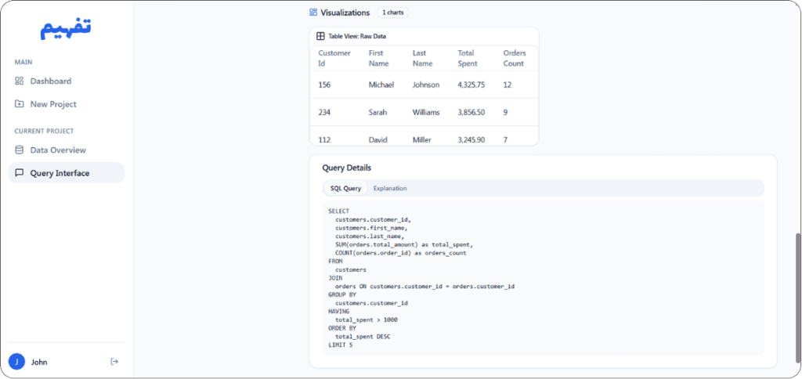Click the Customer Id column header

point(334,58)
